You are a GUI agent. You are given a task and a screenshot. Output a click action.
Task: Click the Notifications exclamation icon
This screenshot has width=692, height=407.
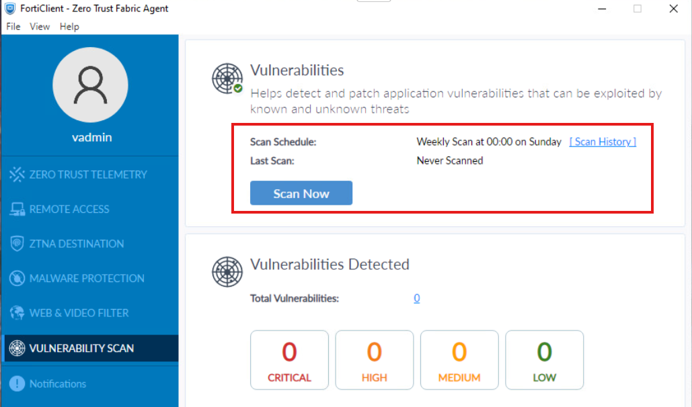coord(17,383)
